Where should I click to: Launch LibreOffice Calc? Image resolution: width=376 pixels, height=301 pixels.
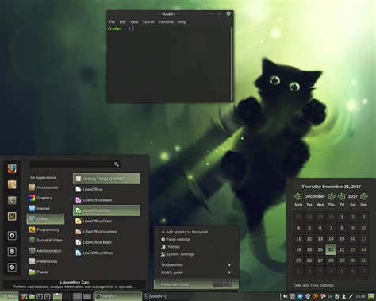pos(106,210)
